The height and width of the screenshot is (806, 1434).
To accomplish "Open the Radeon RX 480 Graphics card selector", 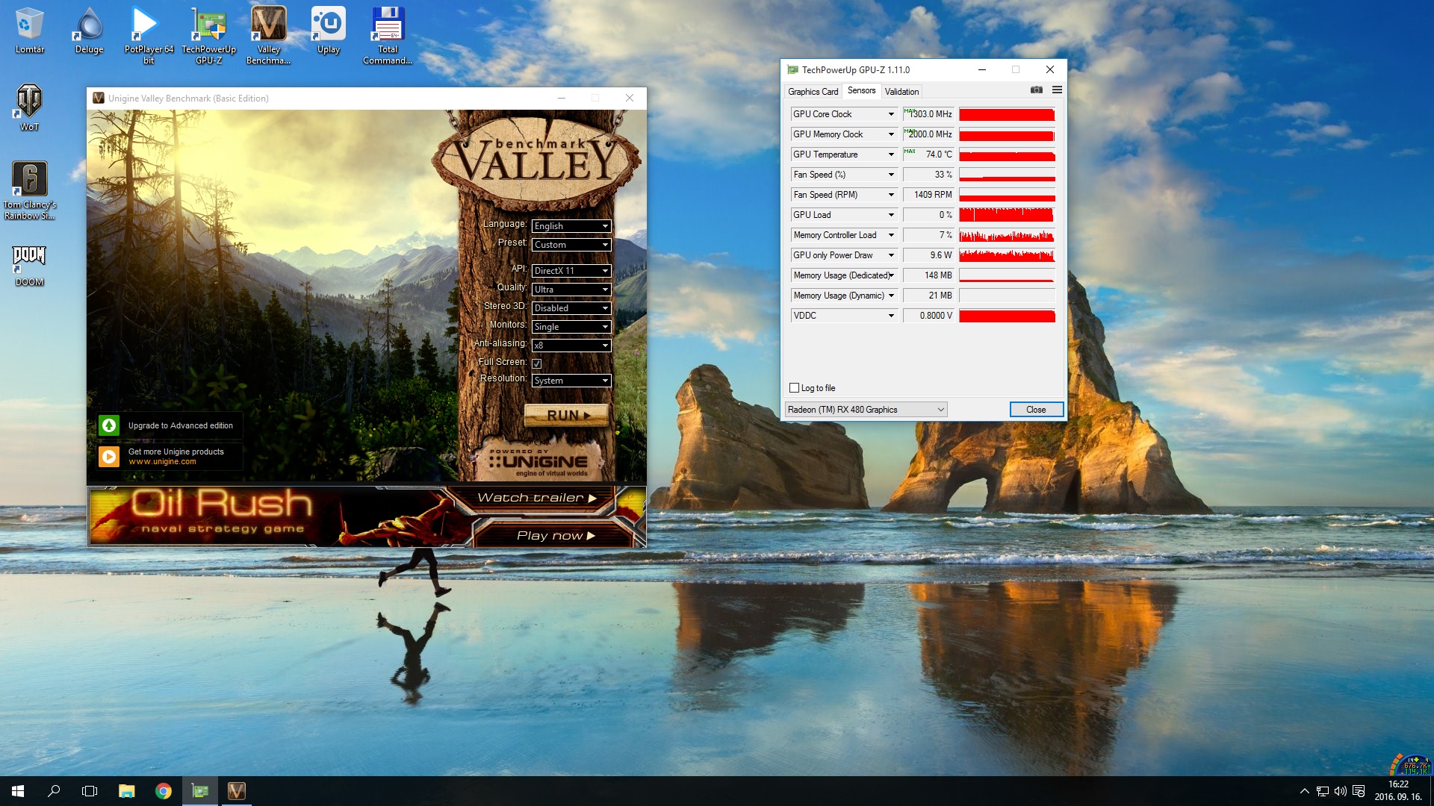I will pos(866,410).
